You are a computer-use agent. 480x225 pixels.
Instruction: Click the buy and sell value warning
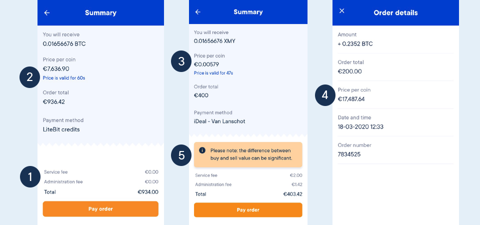(248, 154)
